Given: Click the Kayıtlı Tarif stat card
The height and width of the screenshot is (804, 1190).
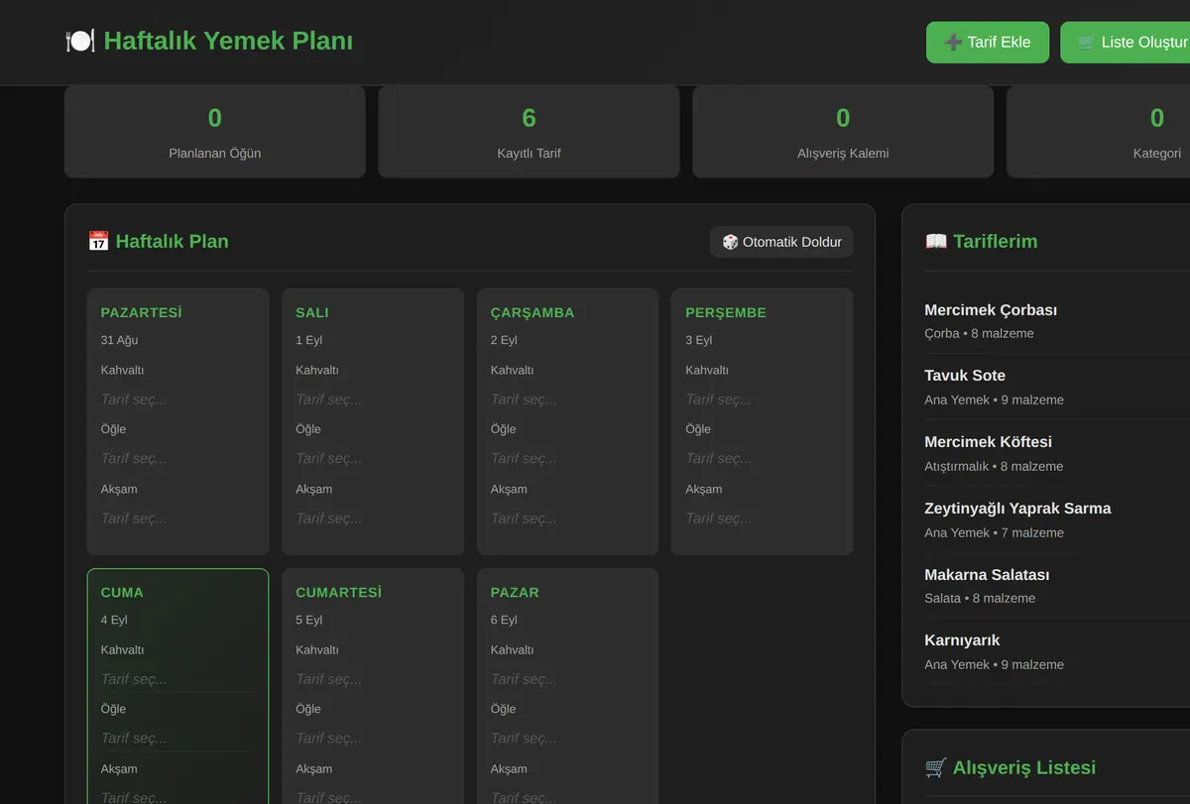Looking at the screenshot, I should tap(529, 132).
